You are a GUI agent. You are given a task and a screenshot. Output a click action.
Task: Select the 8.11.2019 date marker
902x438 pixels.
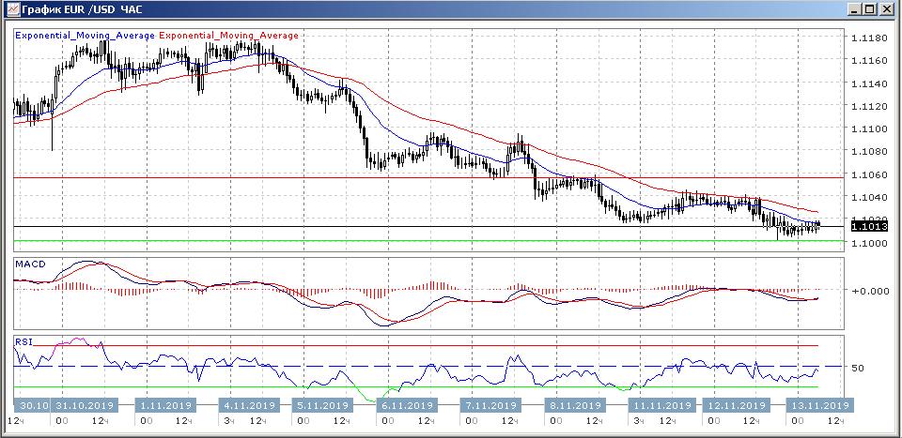coord(572,405)
